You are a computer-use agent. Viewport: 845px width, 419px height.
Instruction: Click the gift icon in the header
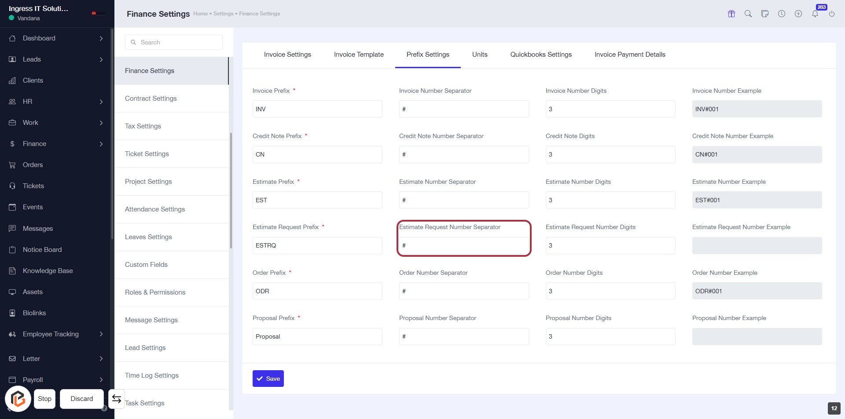tap(731, 14)
